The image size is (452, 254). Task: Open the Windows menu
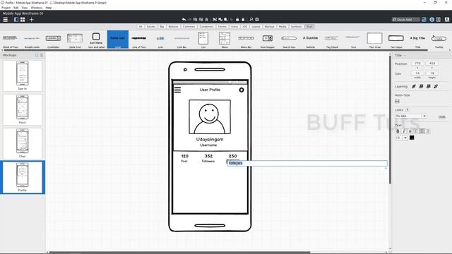[x=37, y=8]
